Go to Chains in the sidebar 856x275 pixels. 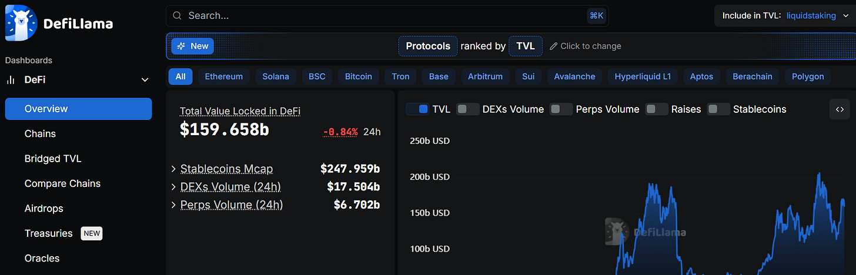click(x=40, y=134)
